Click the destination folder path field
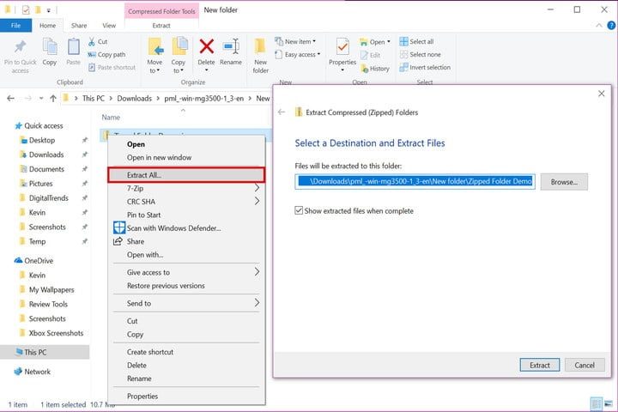 [415, 182]
